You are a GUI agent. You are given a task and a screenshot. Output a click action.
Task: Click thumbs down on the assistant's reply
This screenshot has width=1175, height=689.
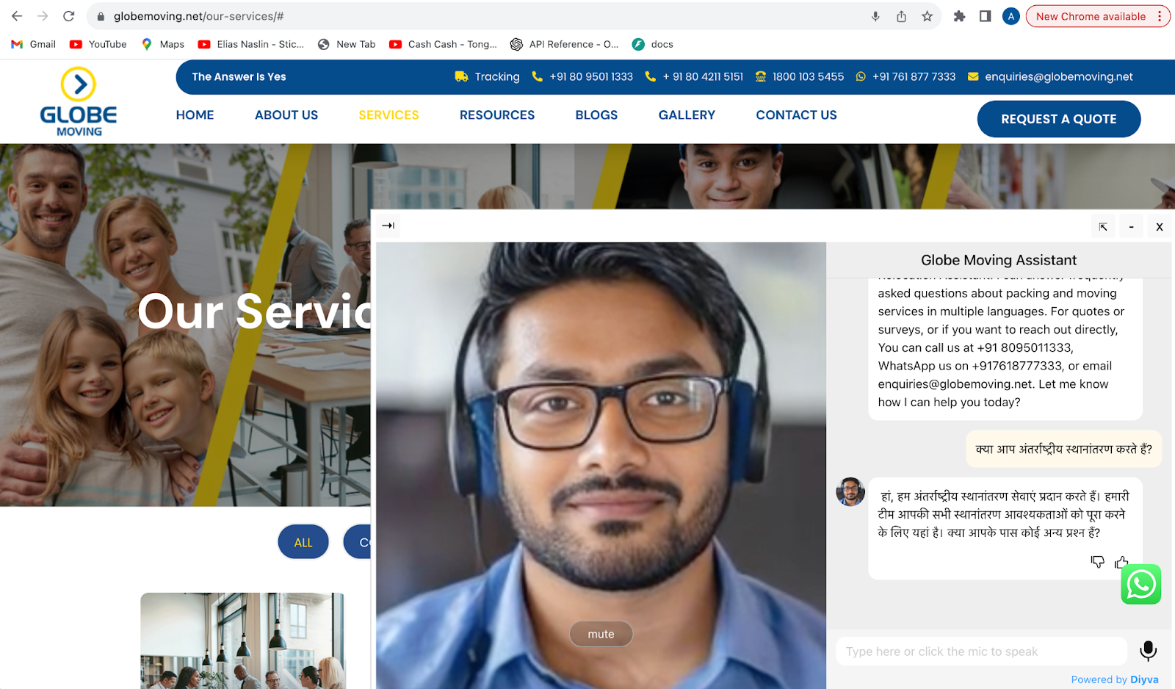1096,562
